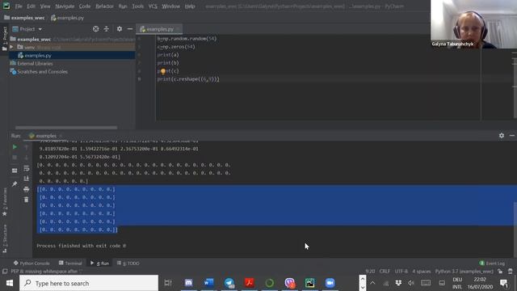Open Zoom from taskbar

[330, 283]
